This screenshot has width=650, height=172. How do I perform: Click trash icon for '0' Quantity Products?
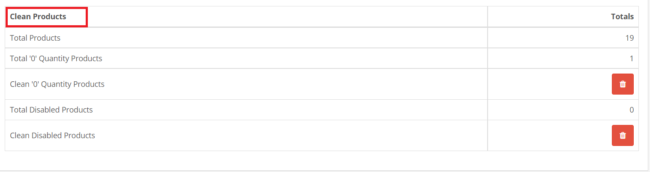click(x=622, y=84)
